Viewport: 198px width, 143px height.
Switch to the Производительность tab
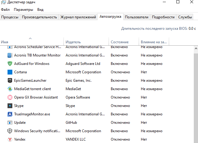(39, 17)
